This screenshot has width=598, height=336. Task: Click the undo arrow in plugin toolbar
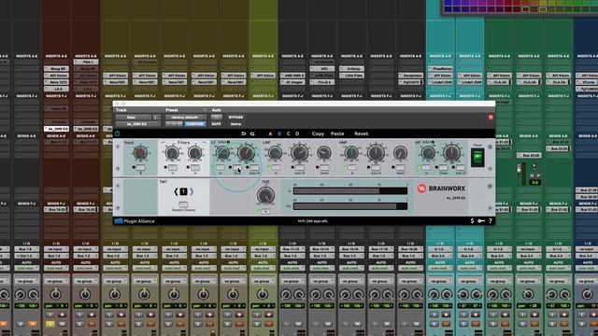[x=243, y=133]
